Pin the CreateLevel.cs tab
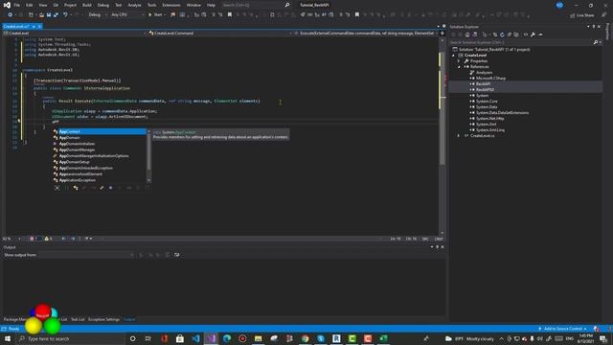Image resolution: width=613 pixels, height=345 pixels. pyautogui.click(x=34, y=27)
